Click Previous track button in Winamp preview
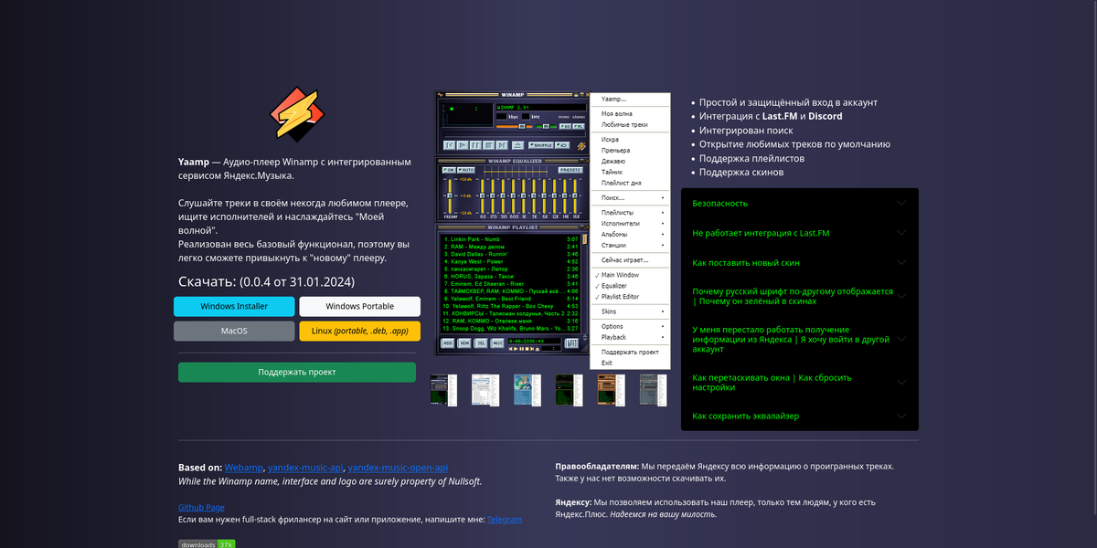This screenshot has width=1097, height=548. 449,145
